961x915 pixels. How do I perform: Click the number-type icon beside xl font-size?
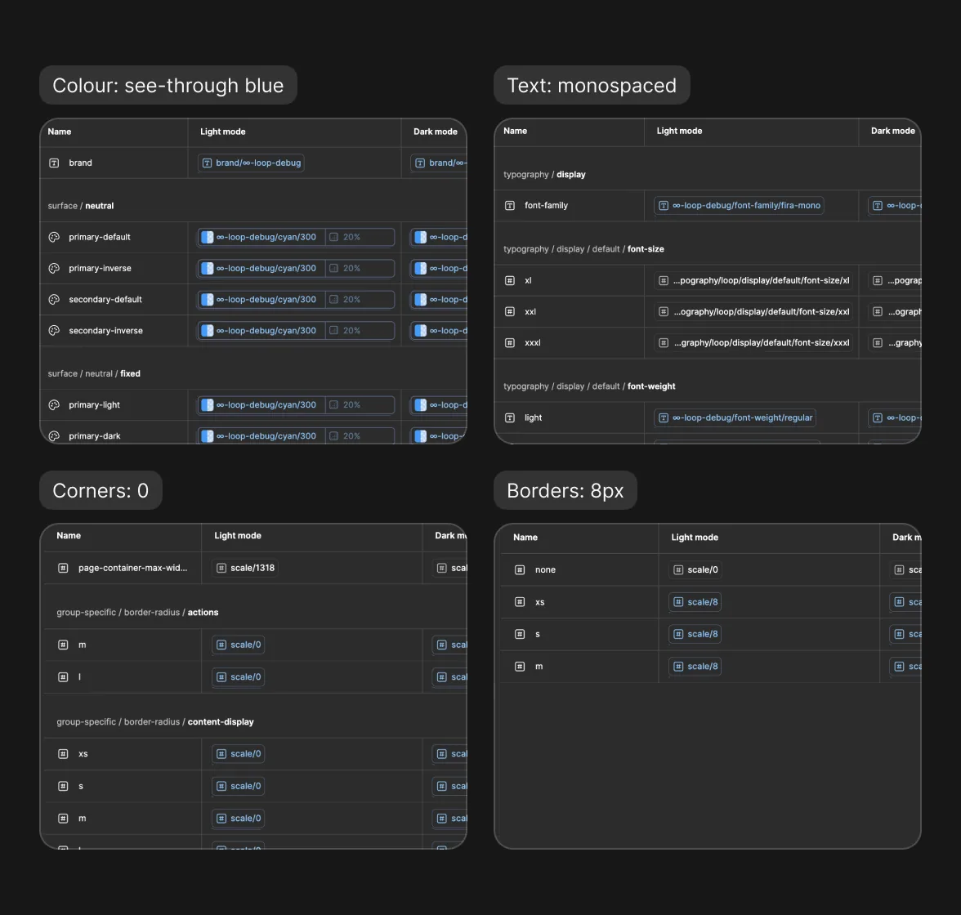point(510,281)
